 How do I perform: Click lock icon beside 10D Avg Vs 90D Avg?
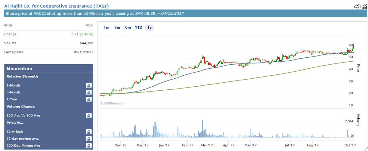tap(88, 116)
